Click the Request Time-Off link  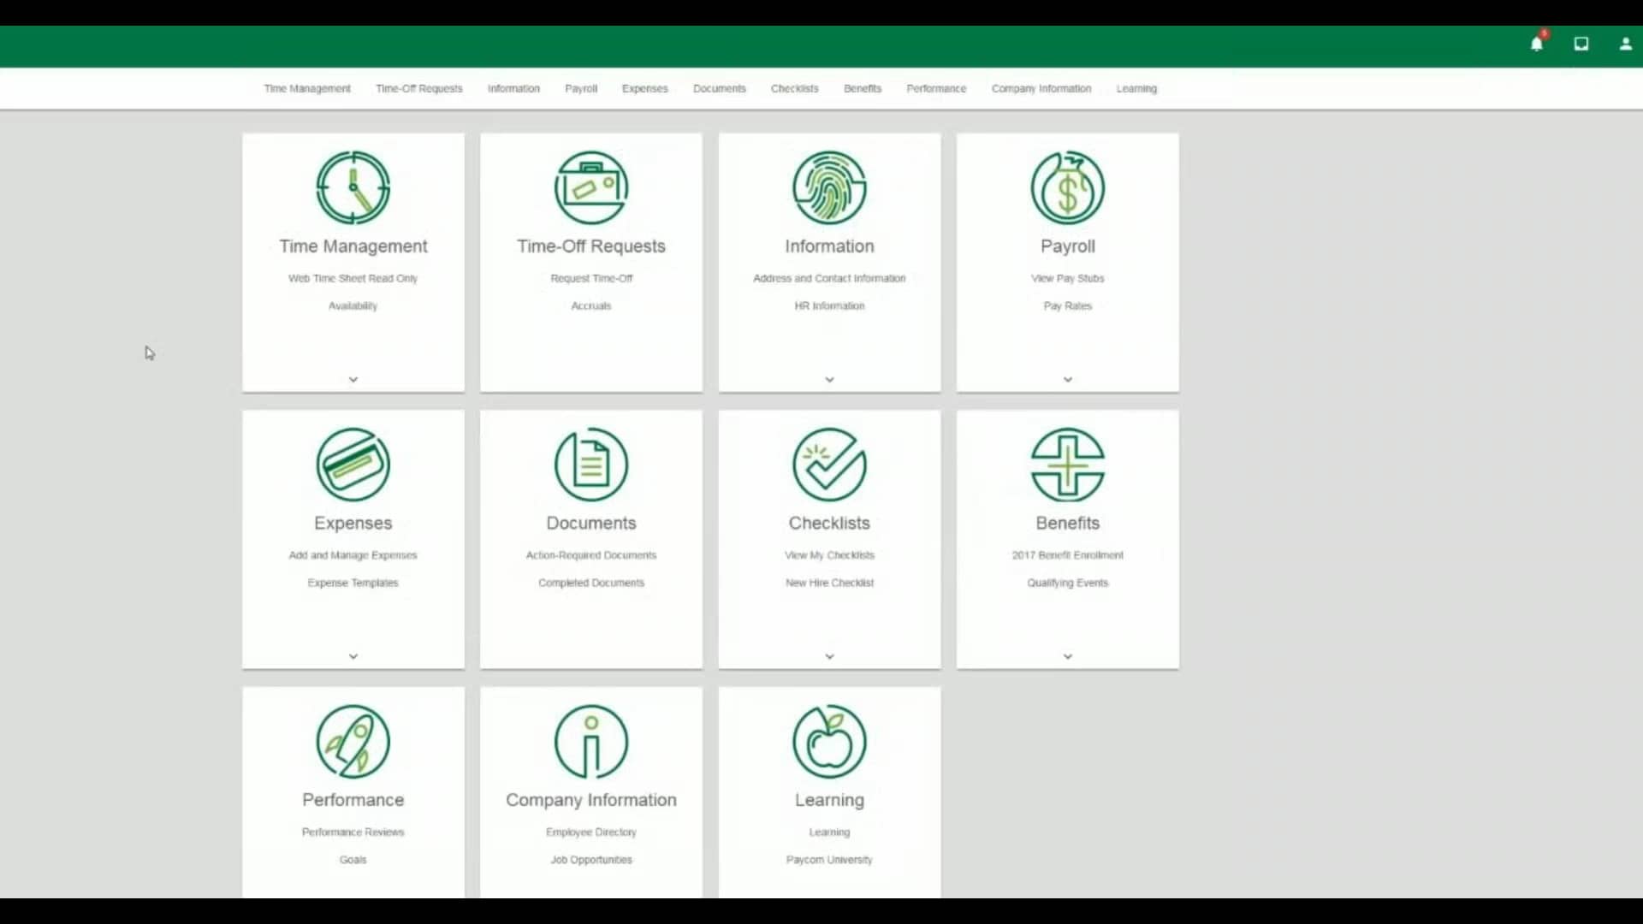point(590,277)
